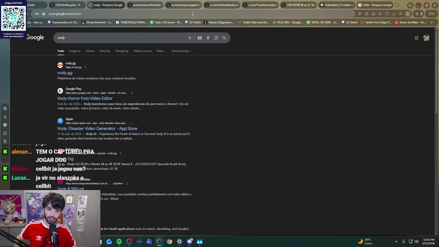This screenshot has width=439, height=247.
Task: Open StreamElements bookmark
Action: click(x=96, y=22)
